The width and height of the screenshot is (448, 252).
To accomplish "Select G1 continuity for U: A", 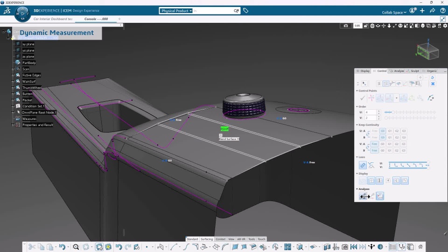I will pyautogui.click(x=390, y=131).
